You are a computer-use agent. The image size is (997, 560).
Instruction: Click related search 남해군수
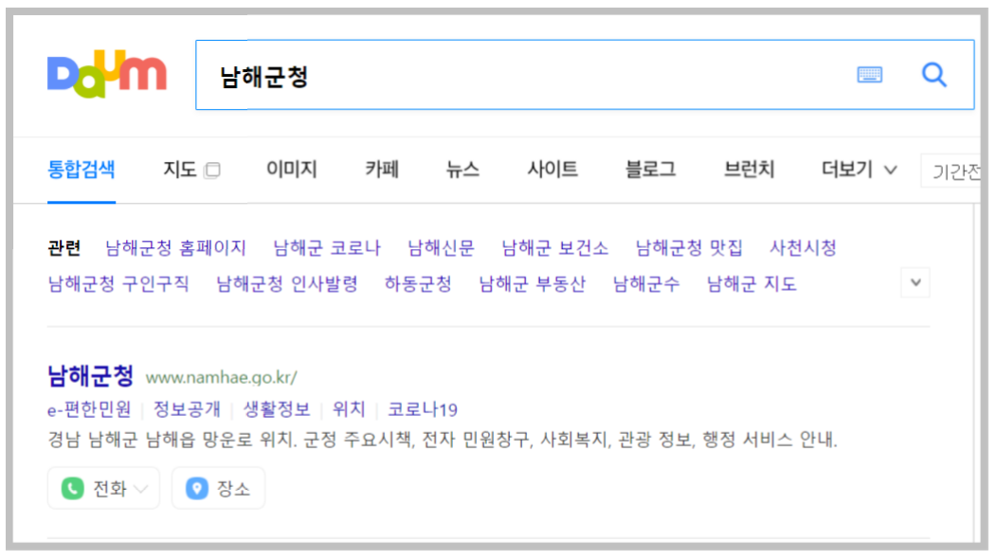pos(646,283)
